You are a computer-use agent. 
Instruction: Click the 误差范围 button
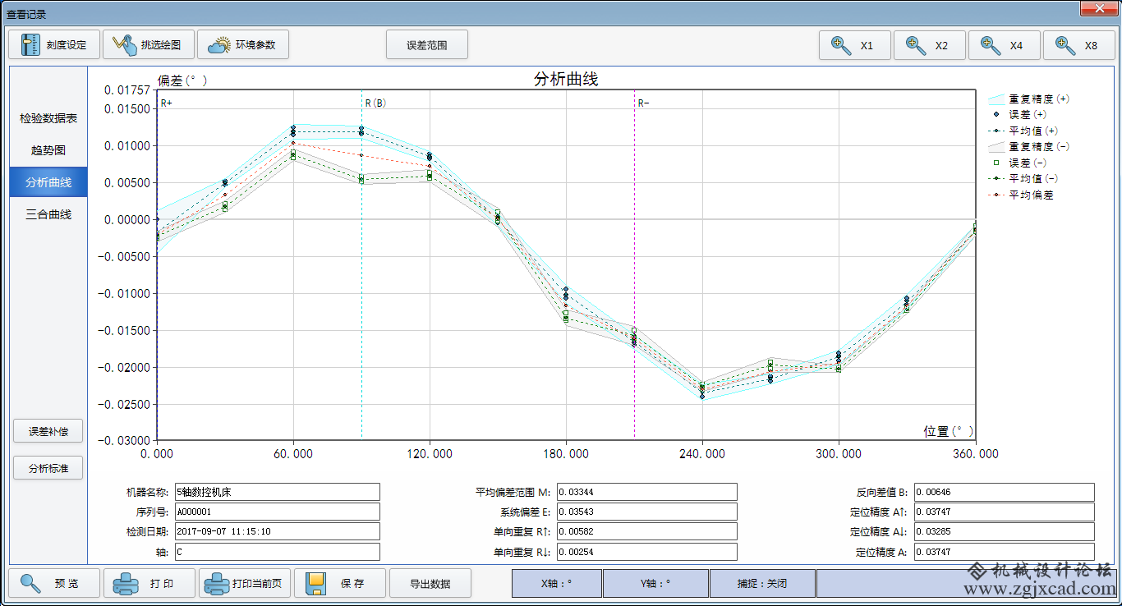(x=427, y=45)
